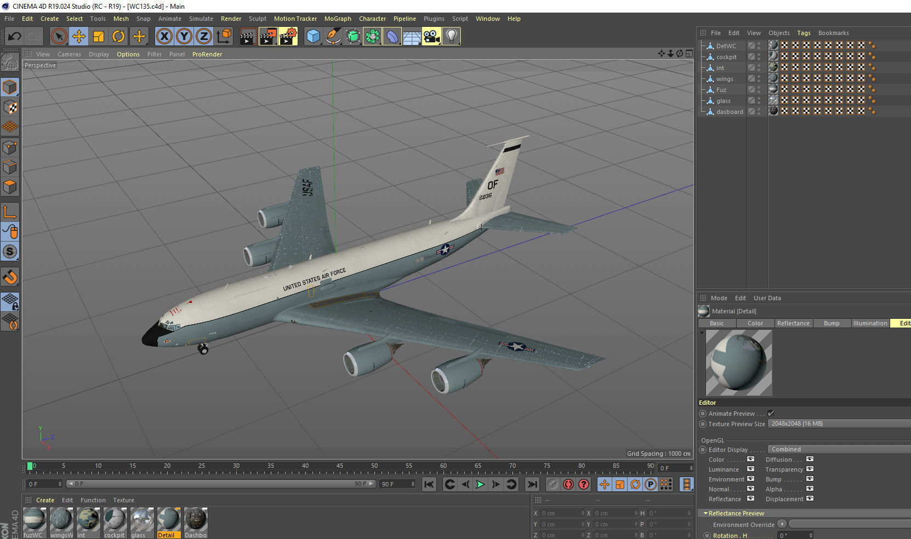
Task: Select the wings object in Object Manager
Action: [724, 79]
